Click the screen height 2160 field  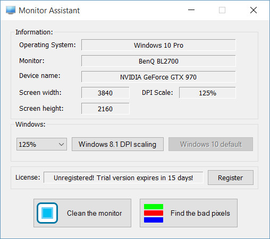point(105,109)
